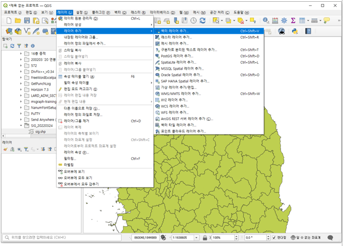Expand hidden toolbar items with double chevron
343x246 pixels.
tap(339, 21)
